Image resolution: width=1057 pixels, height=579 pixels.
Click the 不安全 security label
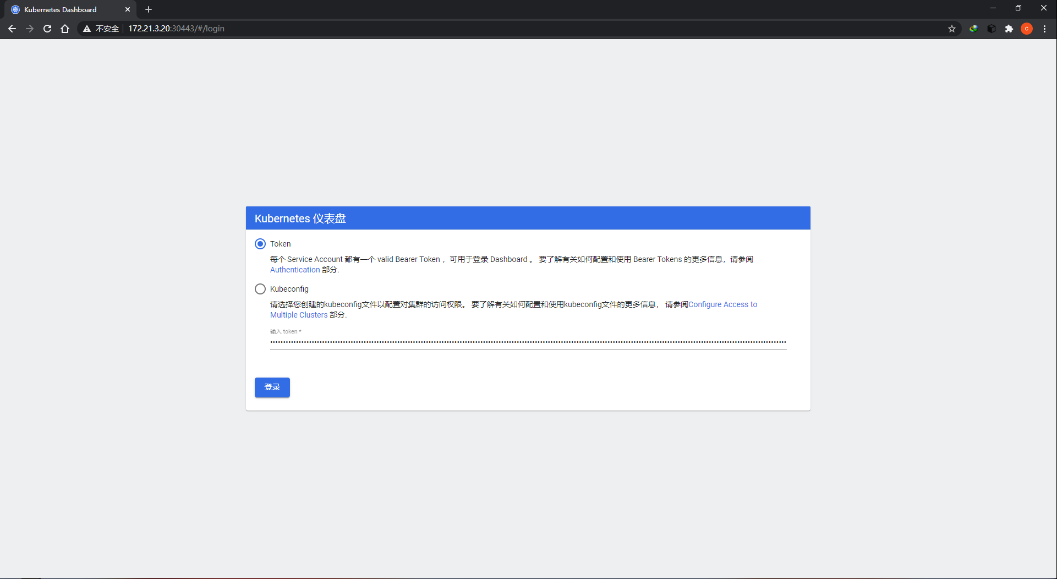(107, 29)
